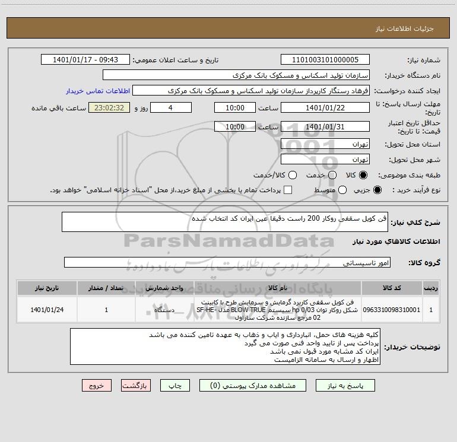Click the remaining days field showing 4
Viewport: 457px width, 442px height.
(171, 107)
